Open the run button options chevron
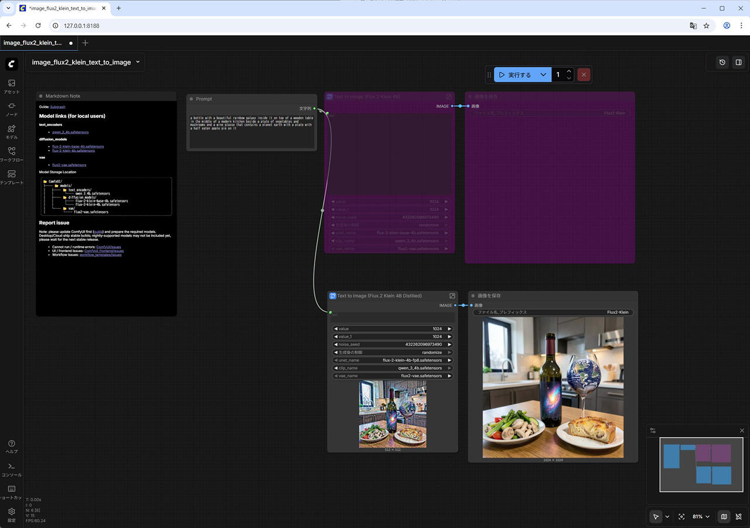The image size is (750, 528). pos(543,75)
